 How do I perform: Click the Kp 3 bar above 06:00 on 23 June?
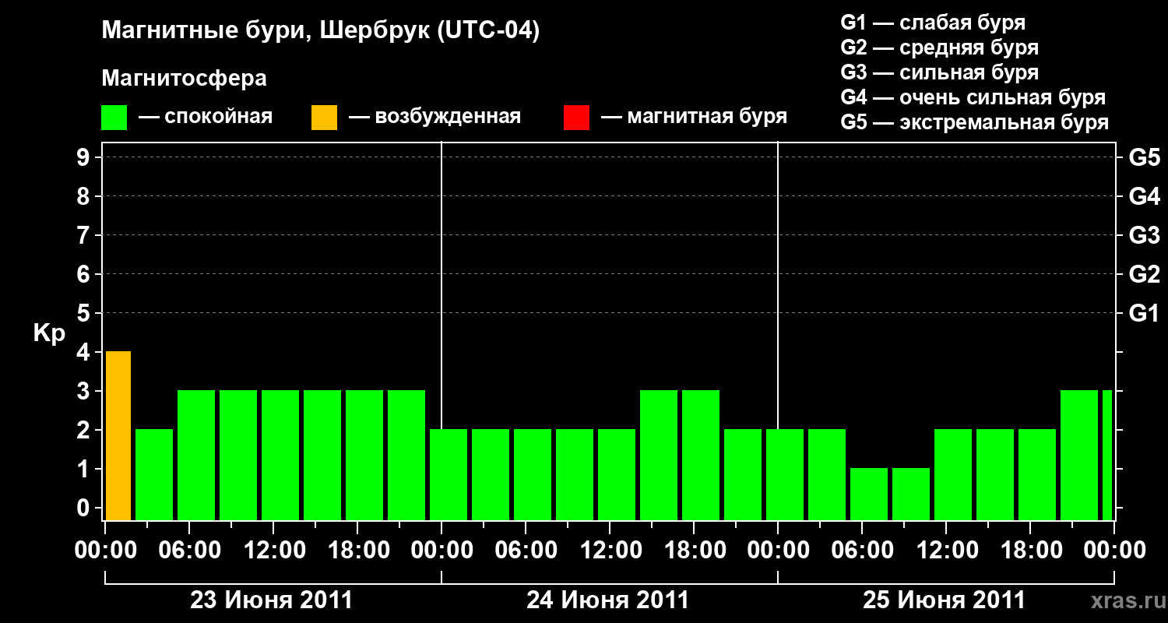click(196, 455)
